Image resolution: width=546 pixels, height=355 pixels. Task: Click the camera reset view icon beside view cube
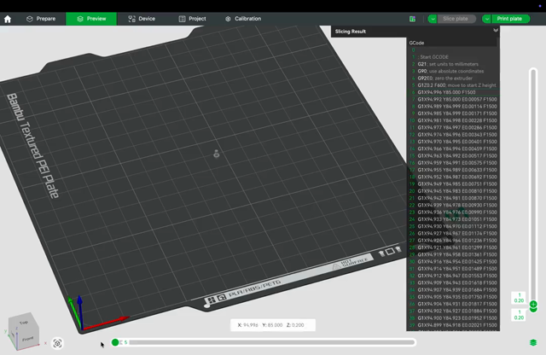click(57, 343)
